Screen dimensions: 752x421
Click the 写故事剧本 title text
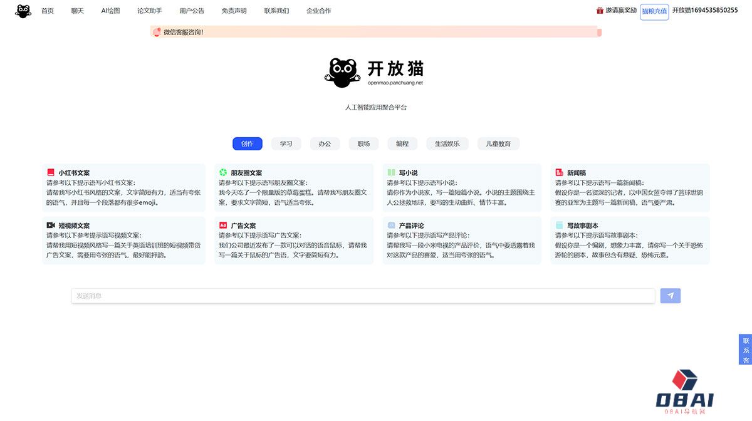(583, 226)
